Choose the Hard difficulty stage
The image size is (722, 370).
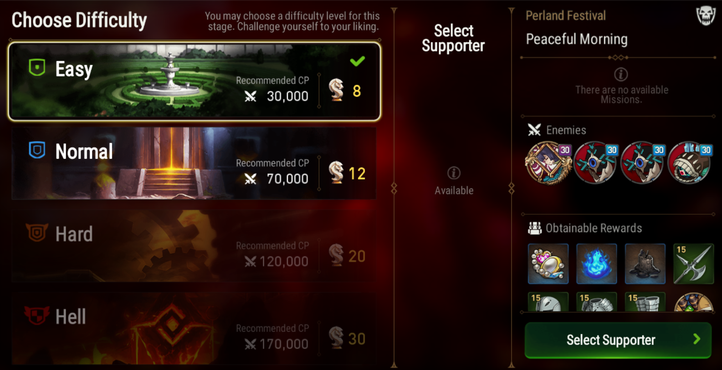[194, 246]
